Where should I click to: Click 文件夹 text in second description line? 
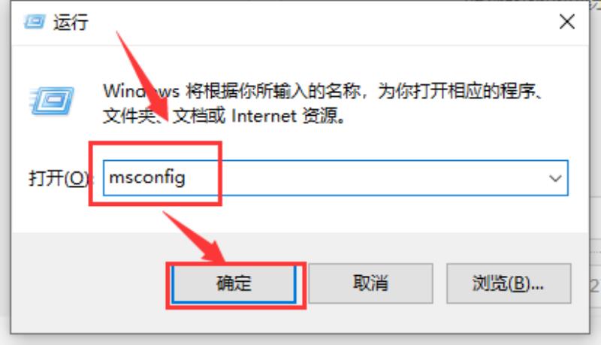[x=129, y=116]
